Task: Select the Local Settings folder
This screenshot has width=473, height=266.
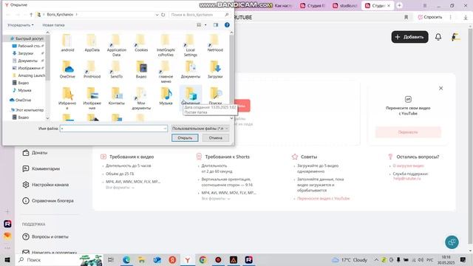Action: 191,45
